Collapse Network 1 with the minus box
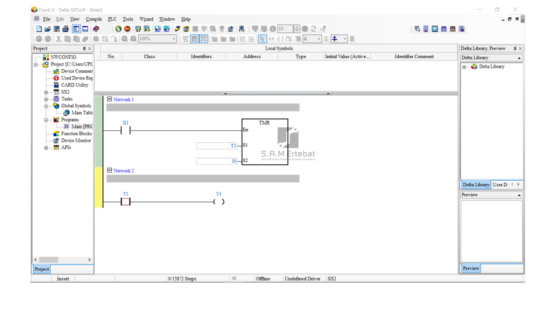 [110, 99]
